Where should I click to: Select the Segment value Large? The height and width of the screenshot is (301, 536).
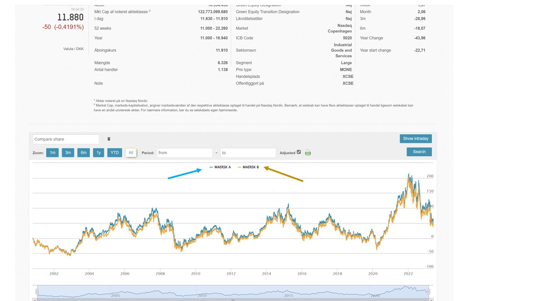tap(346, 63)
